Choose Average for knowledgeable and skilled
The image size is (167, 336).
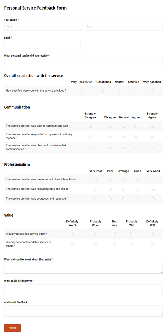[124, 189]
